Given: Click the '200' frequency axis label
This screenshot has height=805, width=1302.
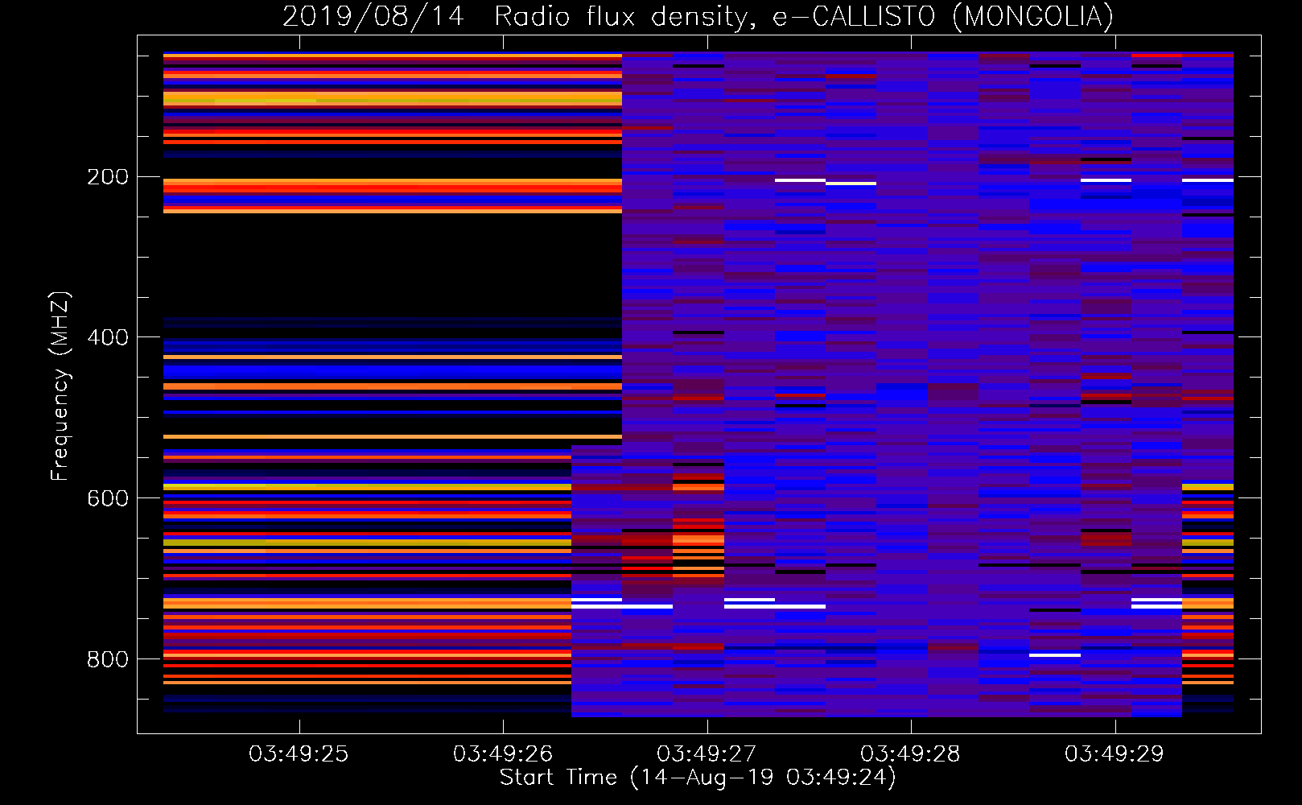Looking at the screenshot, I should click(x=108, y=177).
